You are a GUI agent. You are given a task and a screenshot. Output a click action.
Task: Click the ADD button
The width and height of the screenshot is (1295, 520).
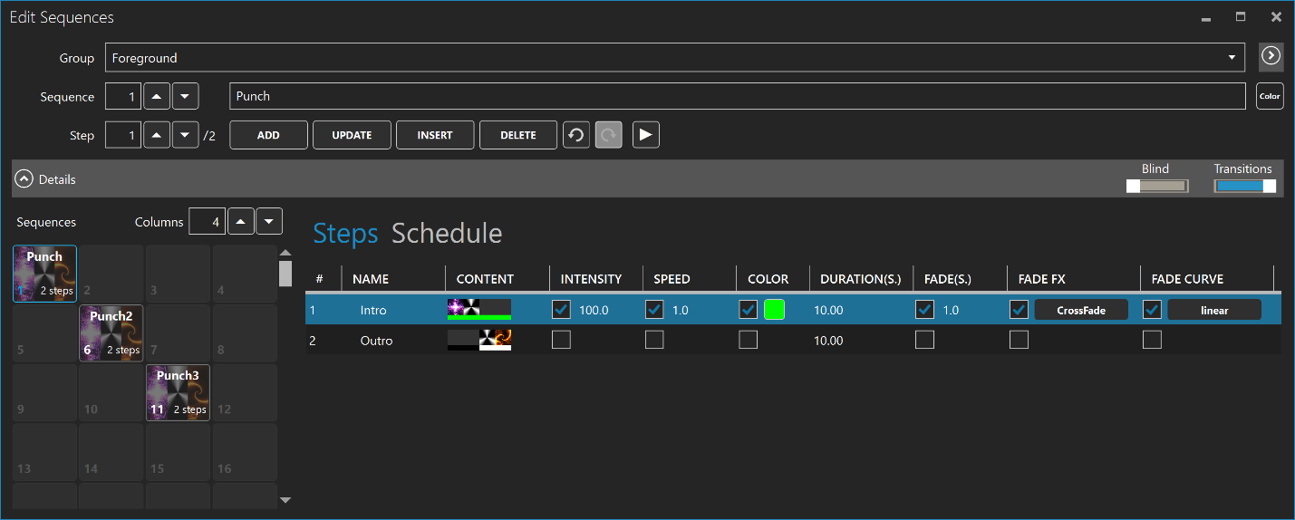tap(268, 135)
